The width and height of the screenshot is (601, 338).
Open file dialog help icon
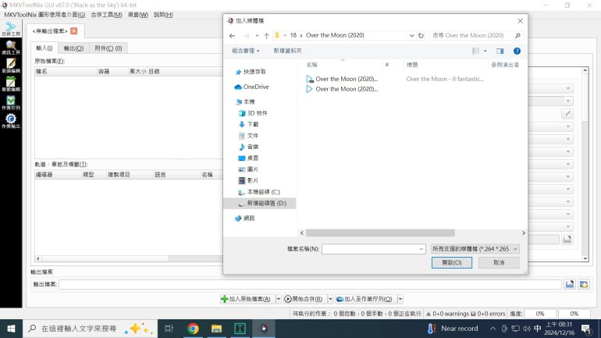[x=517, y=51]
